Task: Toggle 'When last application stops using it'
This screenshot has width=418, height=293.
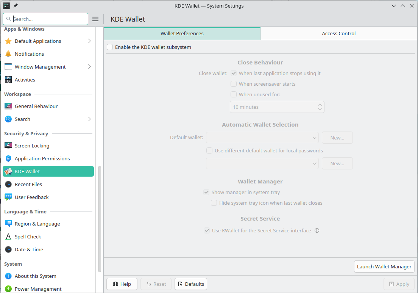Action: coord(234,73)
